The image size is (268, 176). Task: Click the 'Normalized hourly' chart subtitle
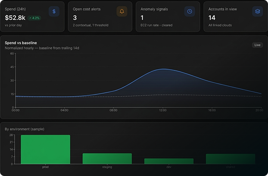(42, 48)
